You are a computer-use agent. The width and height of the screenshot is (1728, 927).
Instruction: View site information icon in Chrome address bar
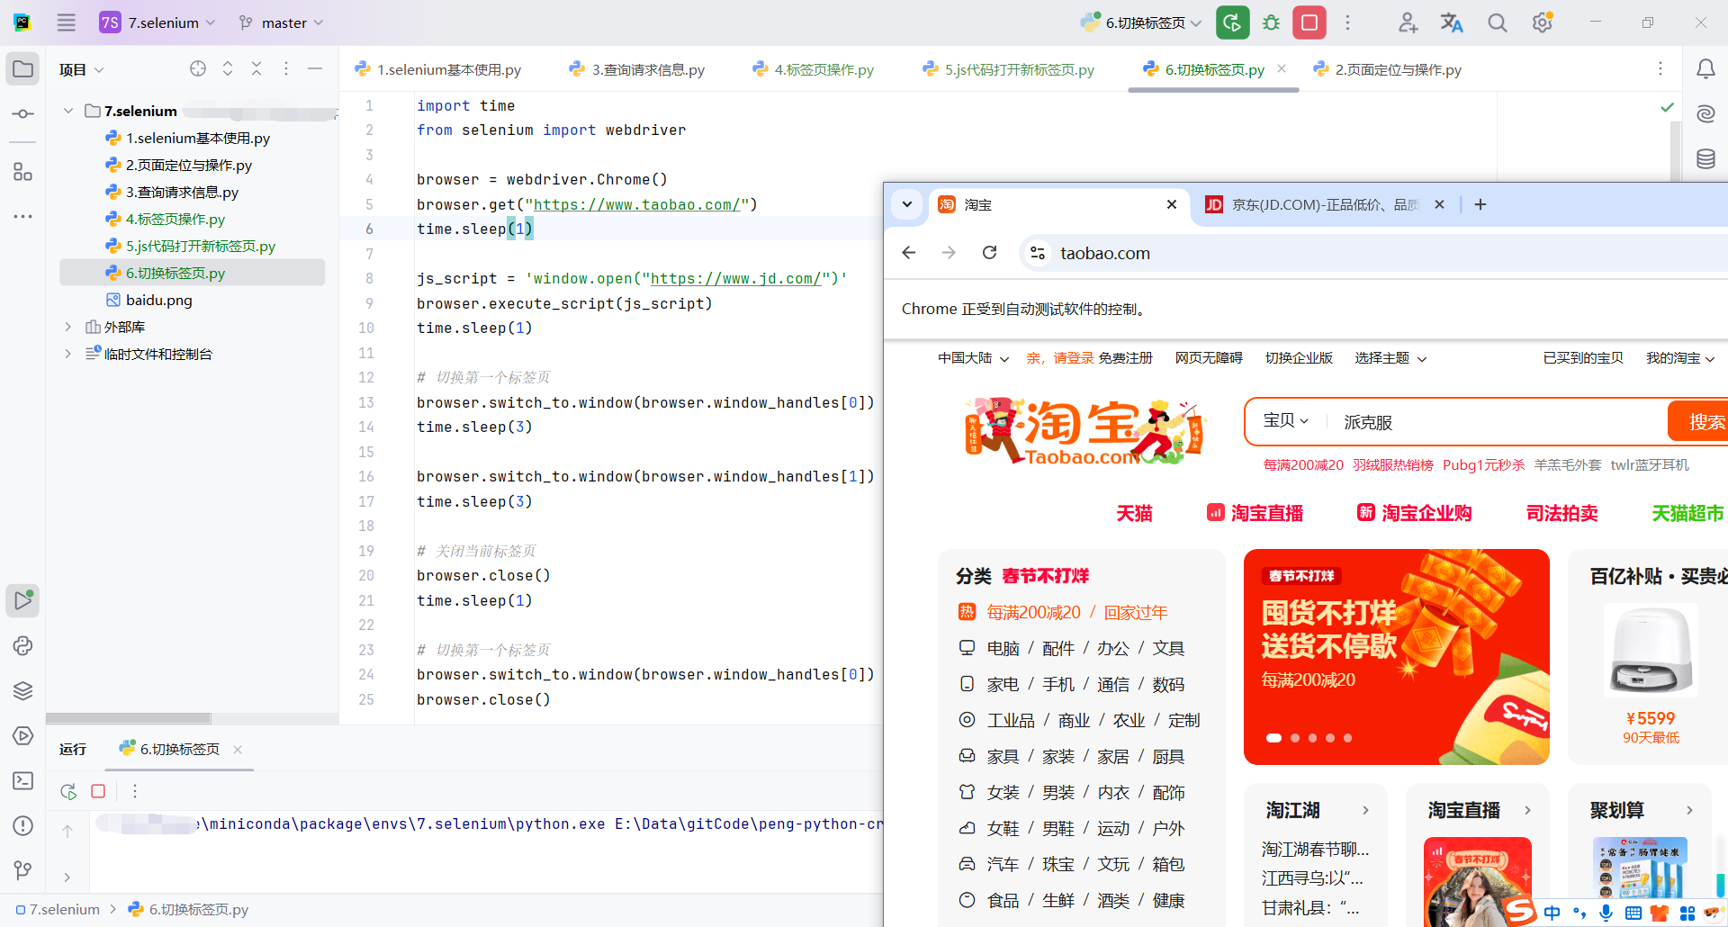[x=1038, y=253]
